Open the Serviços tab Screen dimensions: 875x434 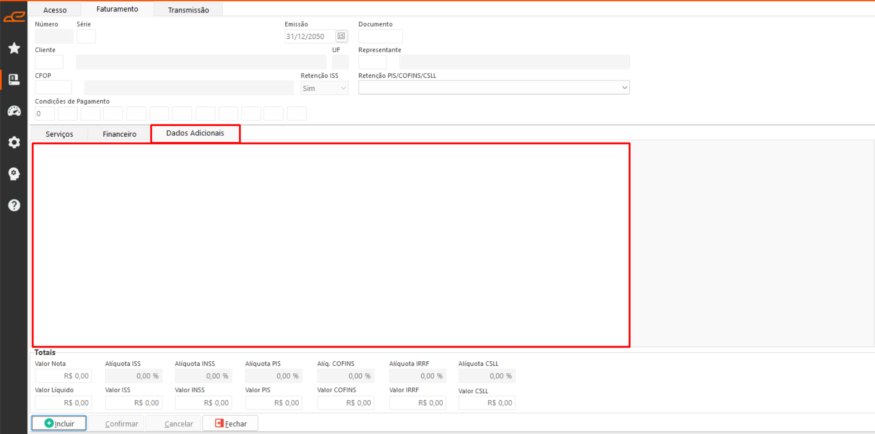[59, 134]
